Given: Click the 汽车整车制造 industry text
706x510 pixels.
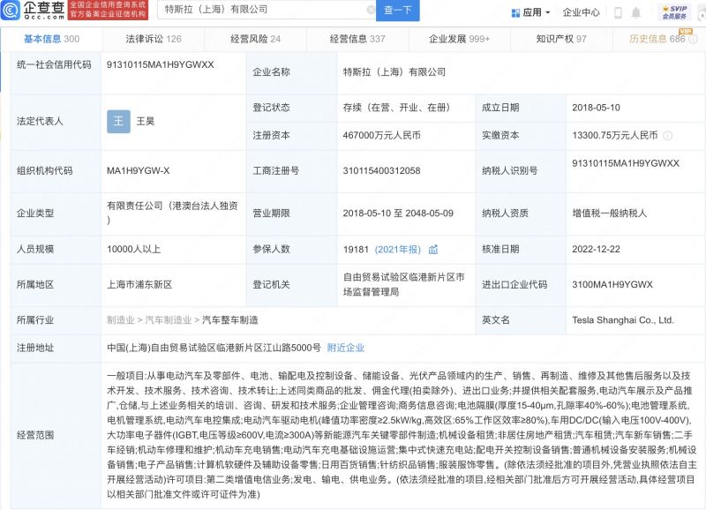Looking at the screenshot, I should tap(230, 320).
